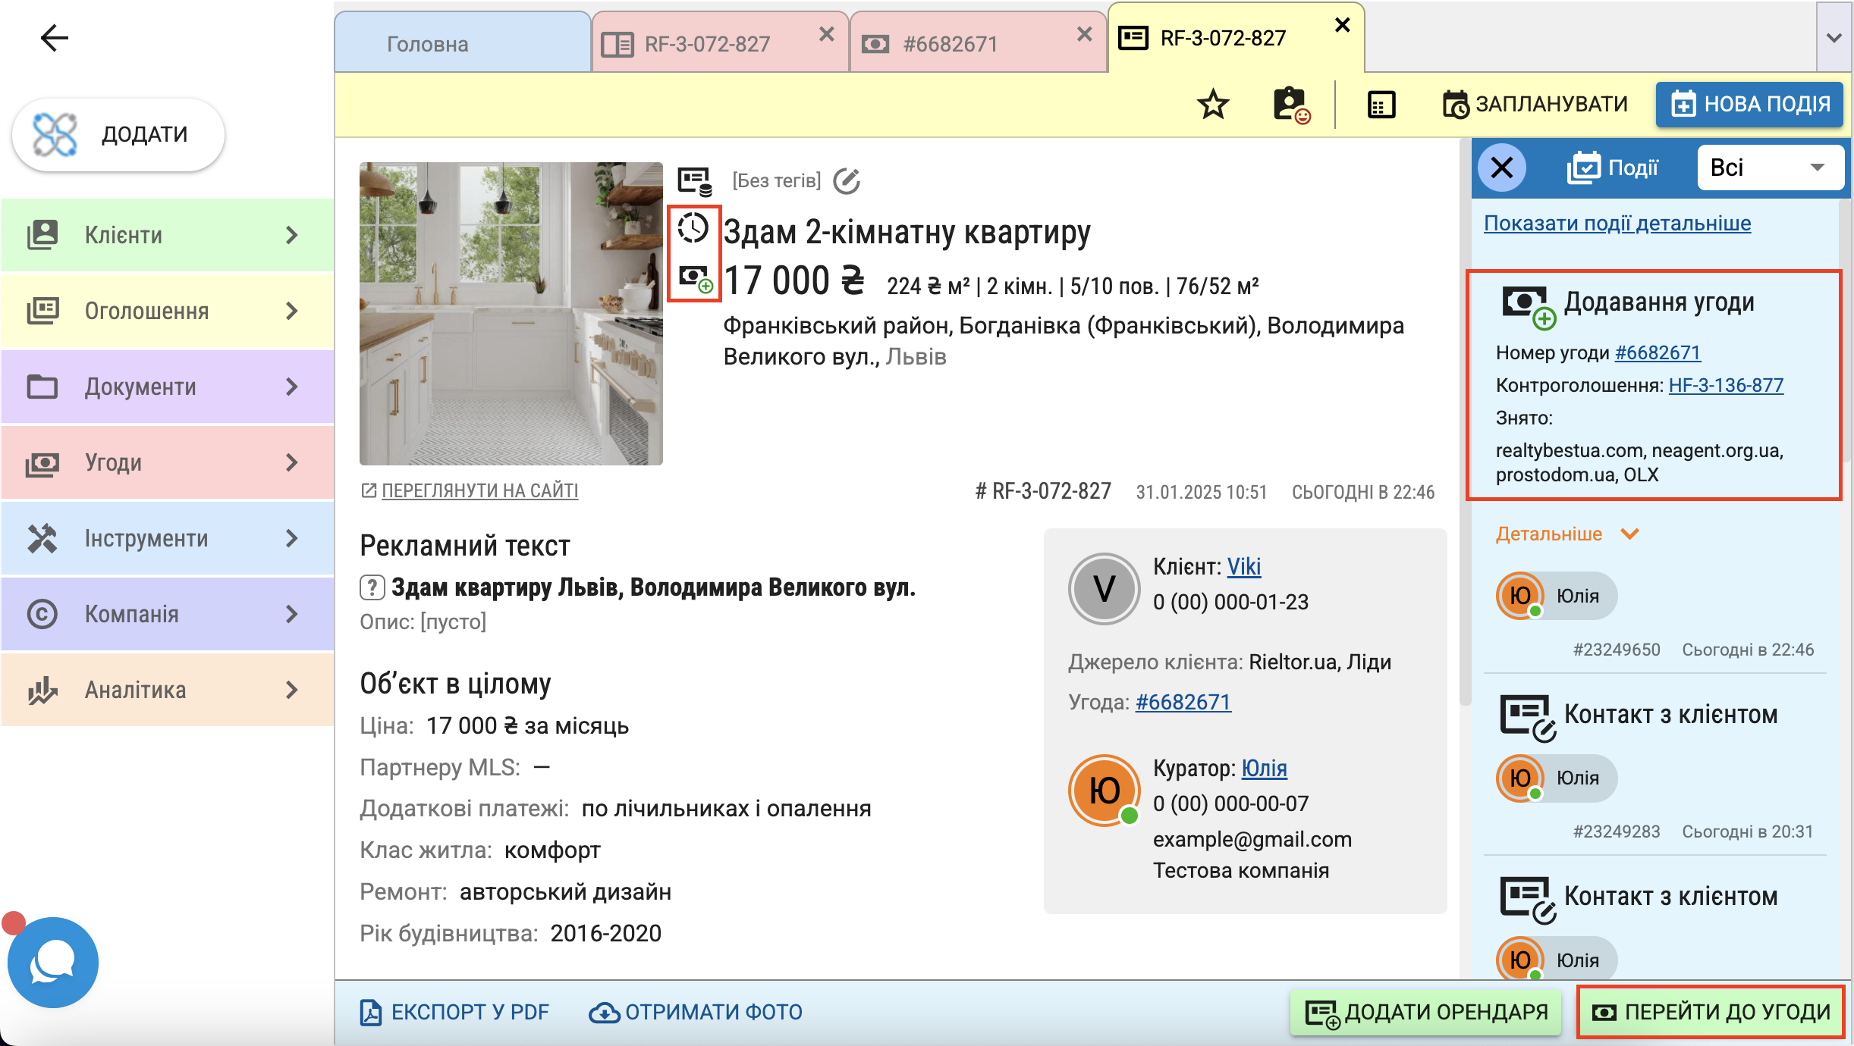Open the Документи sidebar section
The height and width of the screenshot is (1046, 1854).
[167, 387]
